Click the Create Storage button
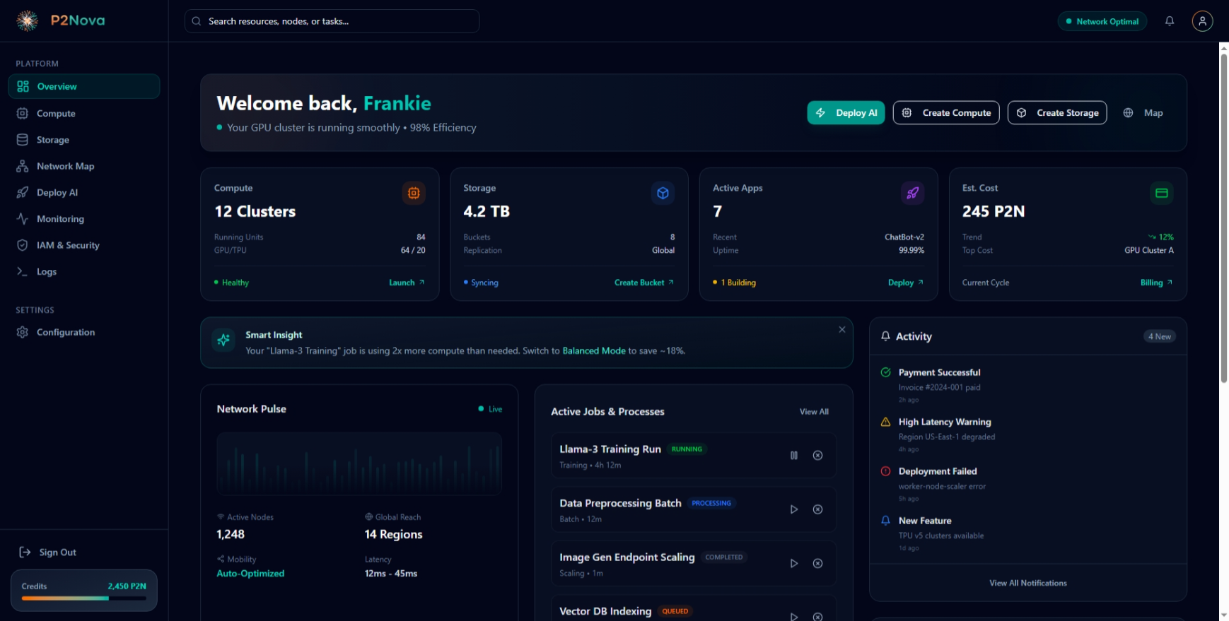This screenshot has height=621, width=1229. coord(1057,113)
